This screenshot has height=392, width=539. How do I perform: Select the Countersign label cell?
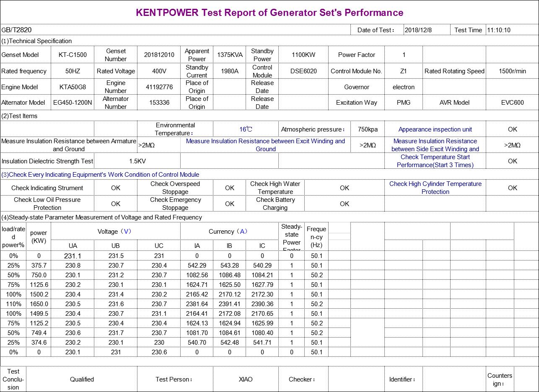pyautogui.click(x=500, y=379)
